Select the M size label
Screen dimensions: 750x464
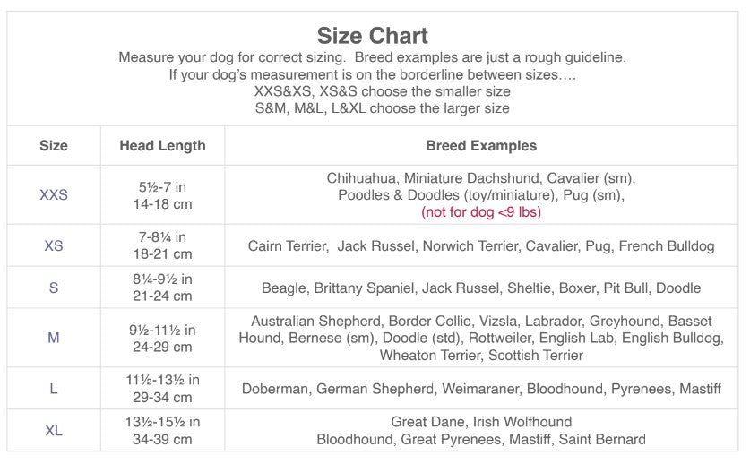point(54,338)
